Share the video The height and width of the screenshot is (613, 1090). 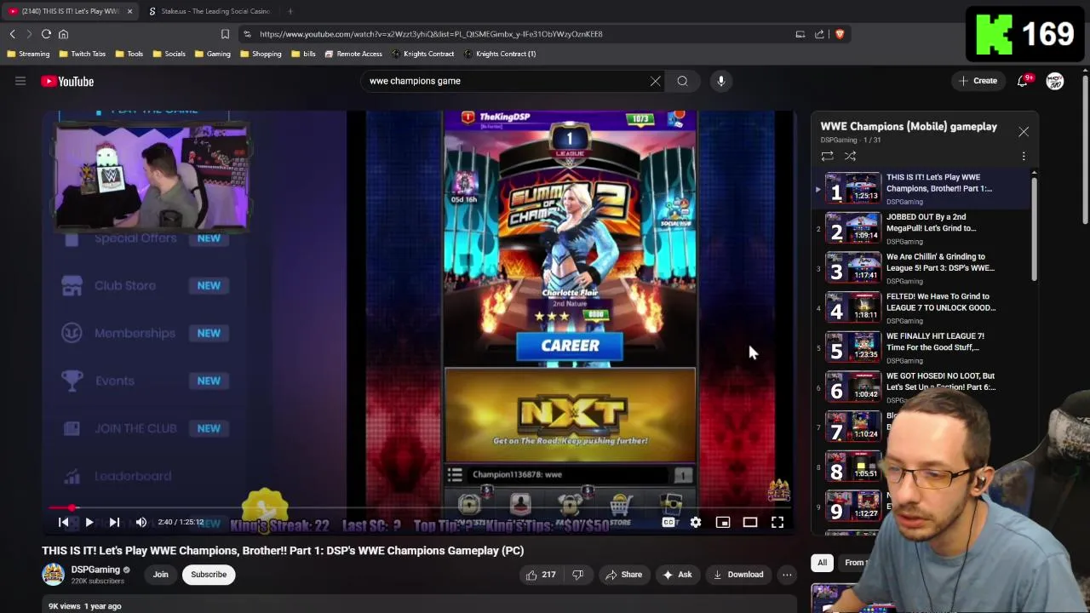623,575
